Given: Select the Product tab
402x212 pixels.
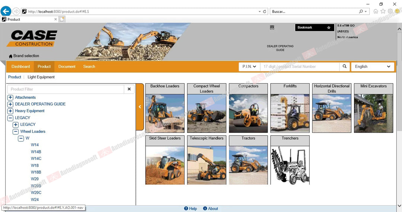Looking at the screenshot, I should [x=44, y=66].
